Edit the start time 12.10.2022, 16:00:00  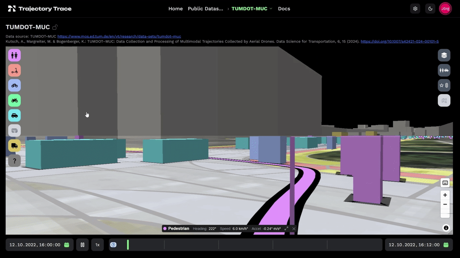click(x=35, y=245)
